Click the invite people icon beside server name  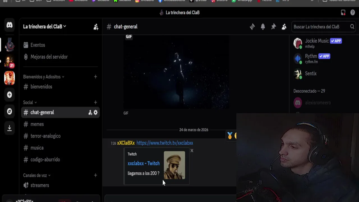[96, 27]
